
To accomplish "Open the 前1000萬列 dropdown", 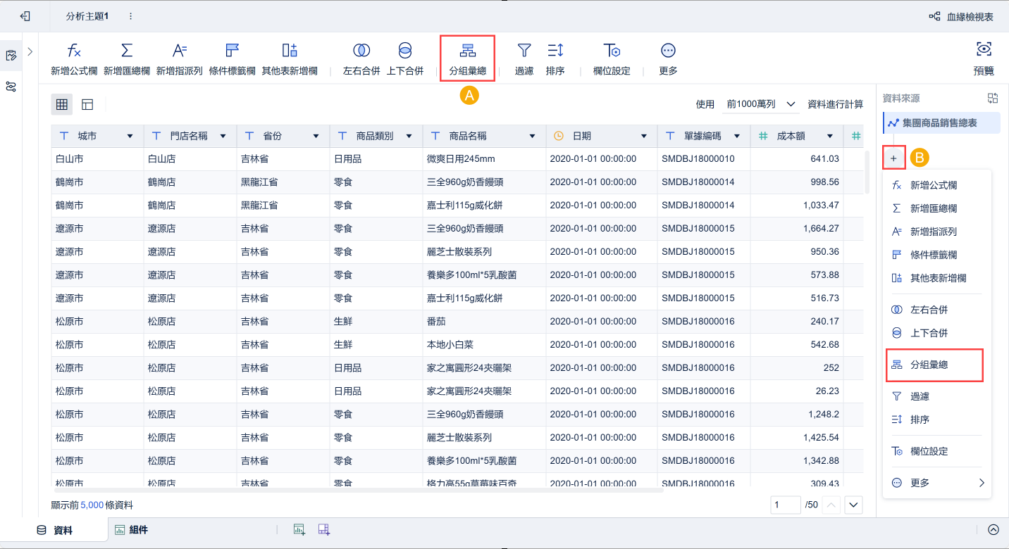I will pyautogui.click(x=757, y=103).
